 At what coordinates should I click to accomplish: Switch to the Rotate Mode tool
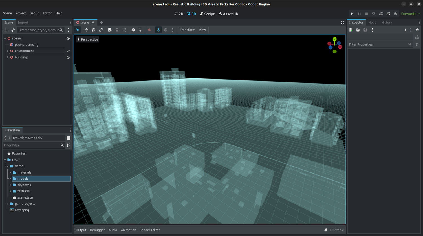(x=94, y=30)
